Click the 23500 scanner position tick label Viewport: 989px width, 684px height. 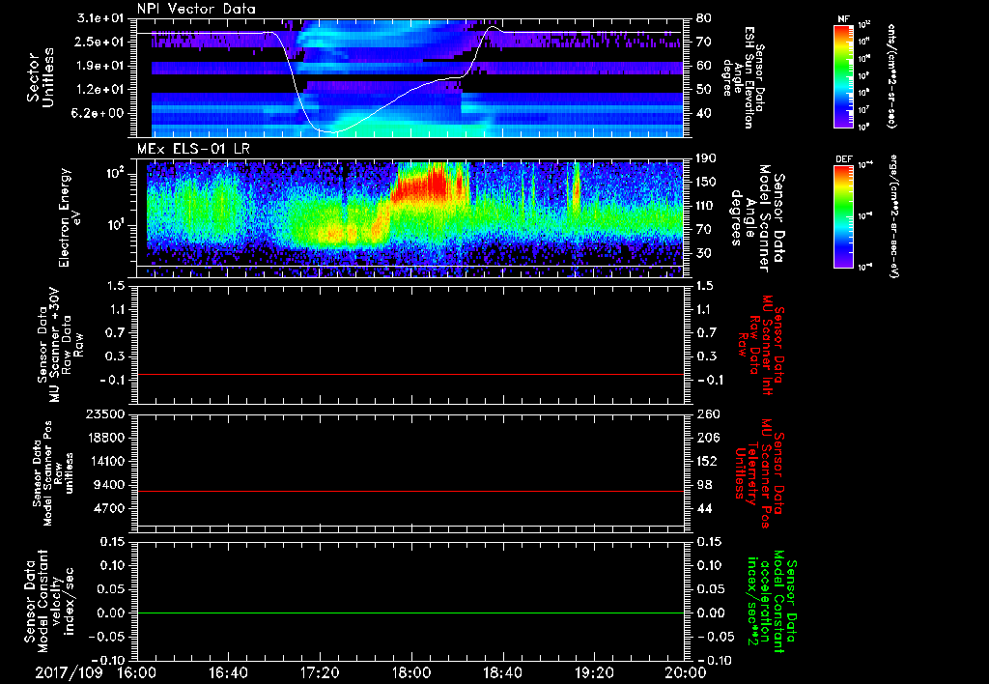click(107, 414)
